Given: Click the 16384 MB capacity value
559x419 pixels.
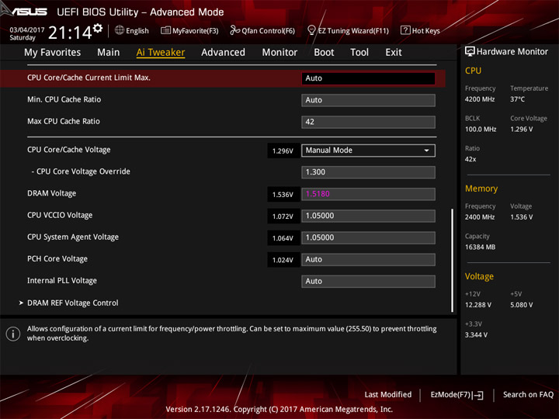Looking at the screenshot, I should click(x=480, y=247).
